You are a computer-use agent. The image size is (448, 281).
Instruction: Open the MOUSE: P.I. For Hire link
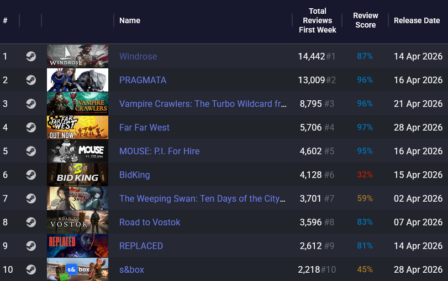click(160, 151)
